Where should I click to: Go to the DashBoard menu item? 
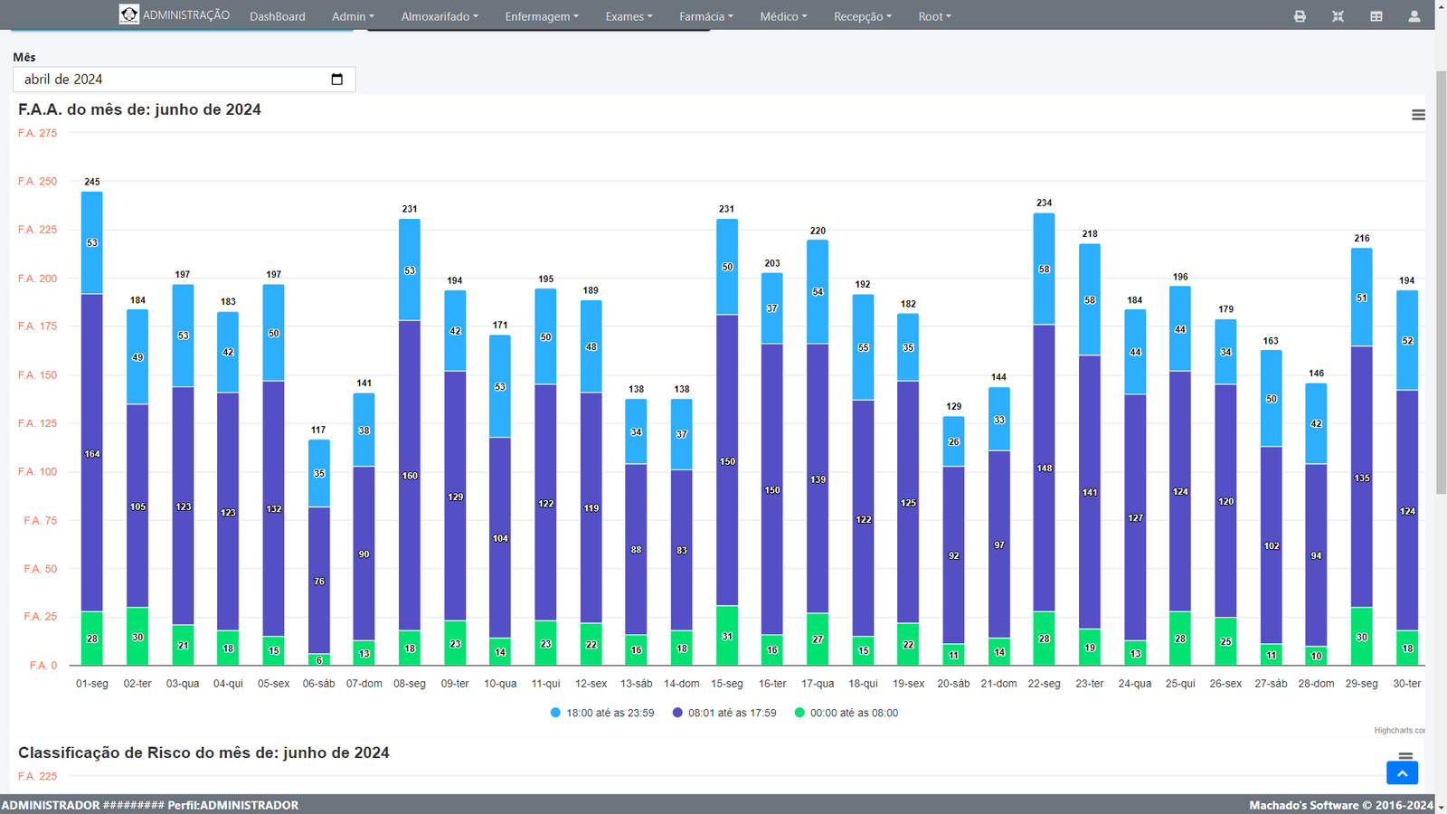(x=278, y=16)
